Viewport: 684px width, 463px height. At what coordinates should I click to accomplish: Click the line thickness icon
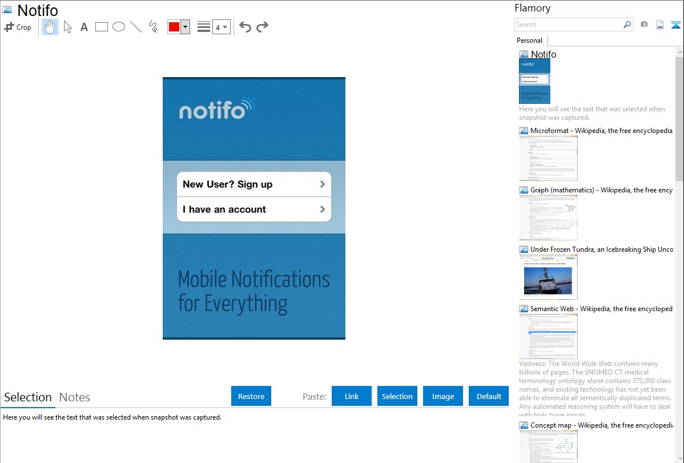[x=204, y=27]
